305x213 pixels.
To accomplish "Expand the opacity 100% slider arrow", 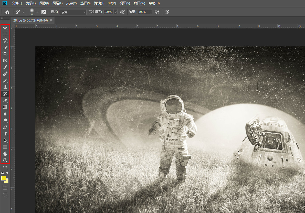I will 115,12.
